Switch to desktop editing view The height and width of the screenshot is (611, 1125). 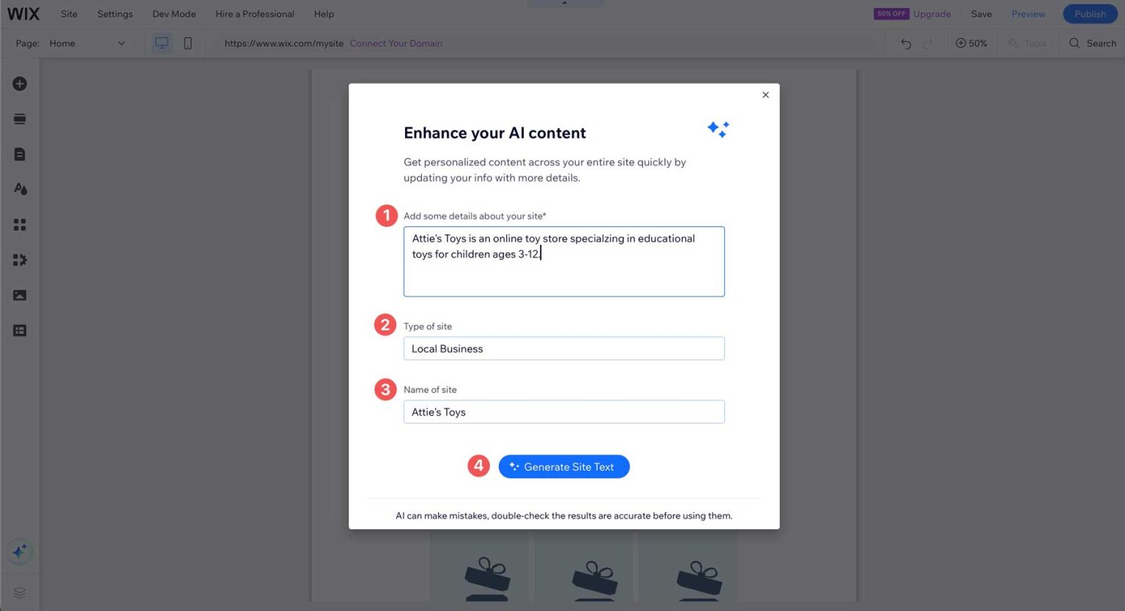(161, 43)
